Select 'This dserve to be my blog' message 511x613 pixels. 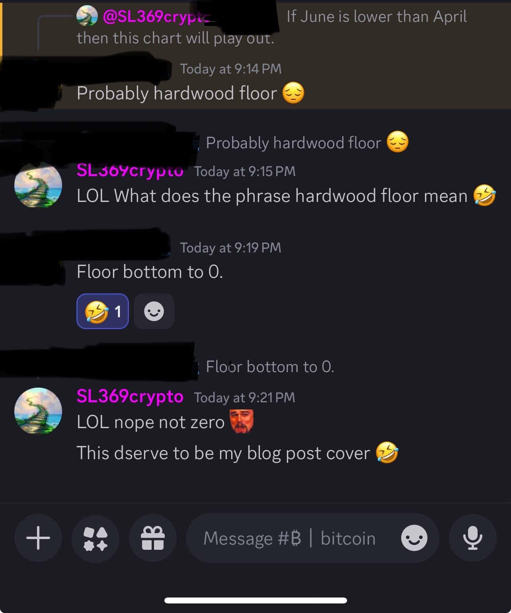click(x=238, y=453)
